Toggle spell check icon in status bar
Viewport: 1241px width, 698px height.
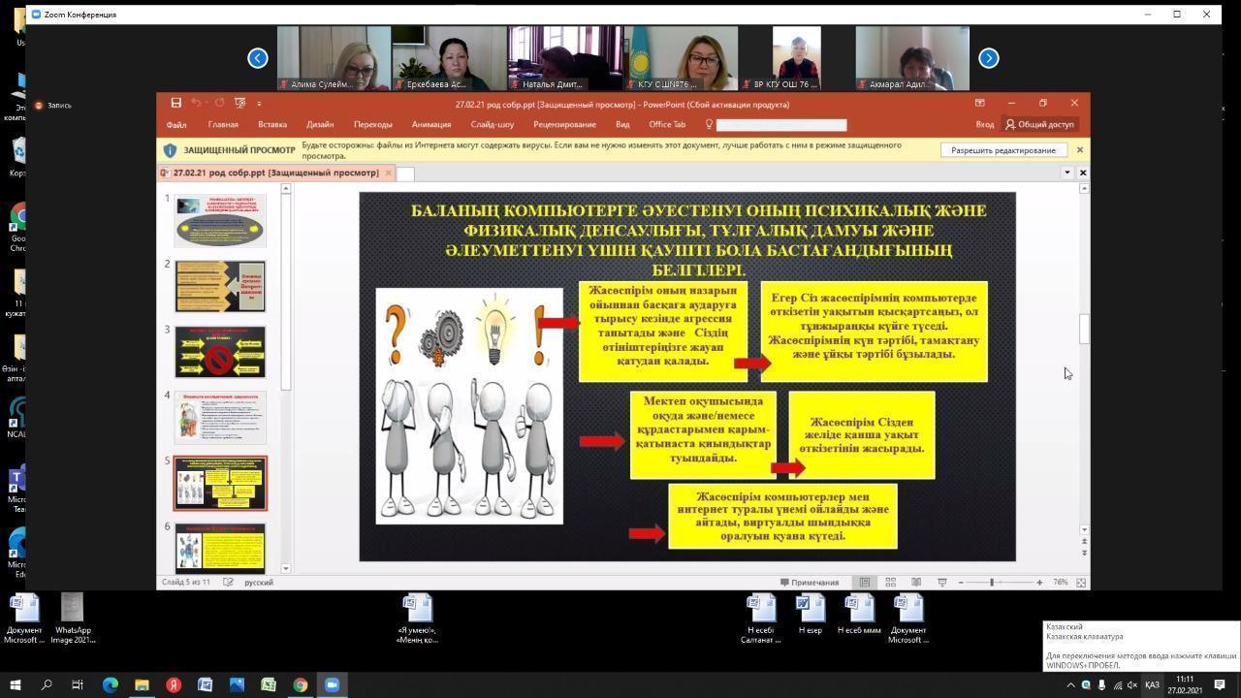click(x=228, y=582)
